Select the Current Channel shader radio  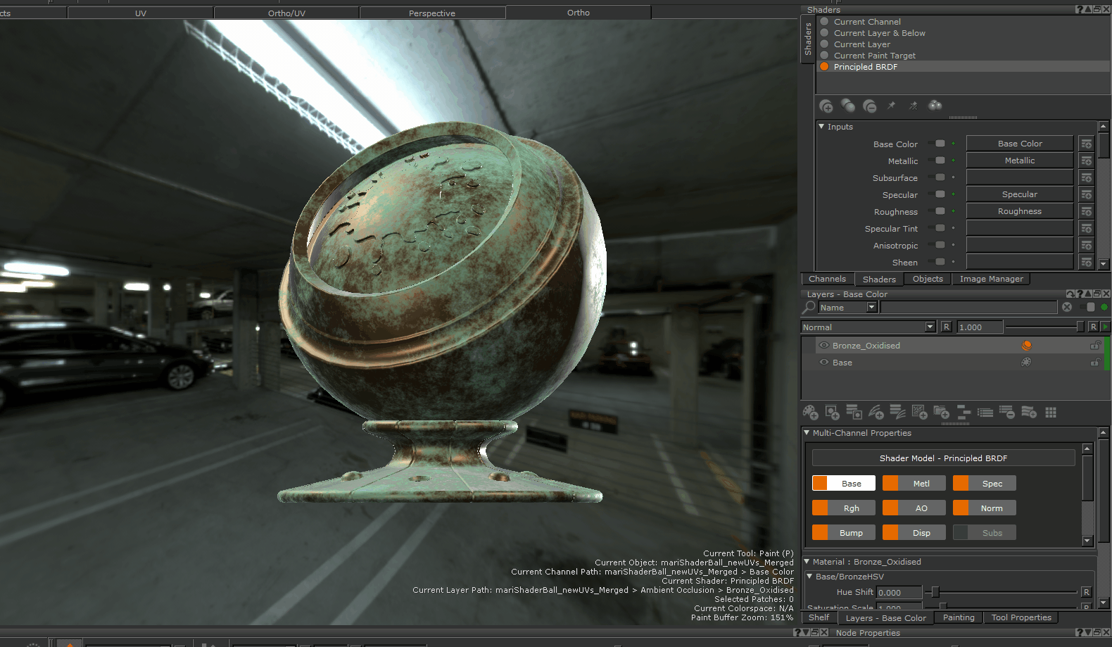(x=824, y=22)
